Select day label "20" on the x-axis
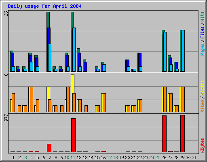 [127, 158]
